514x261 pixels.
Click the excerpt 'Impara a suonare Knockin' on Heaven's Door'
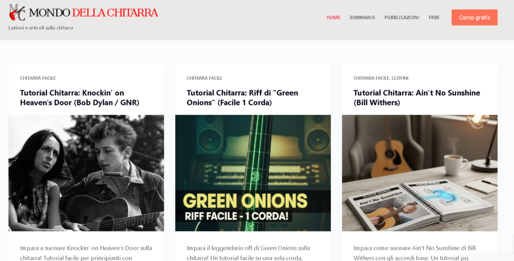point(86,253)
